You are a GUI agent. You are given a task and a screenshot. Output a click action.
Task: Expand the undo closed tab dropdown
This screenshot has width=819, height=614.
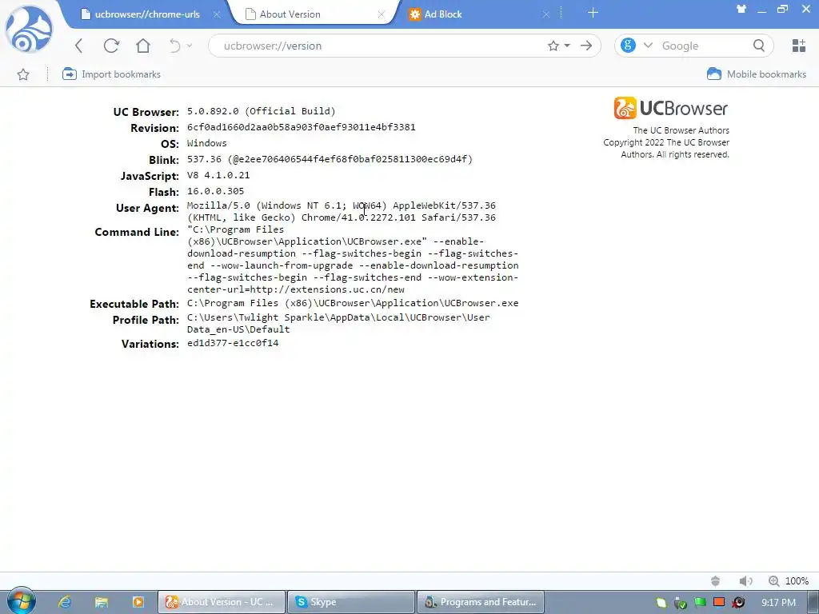190,46
